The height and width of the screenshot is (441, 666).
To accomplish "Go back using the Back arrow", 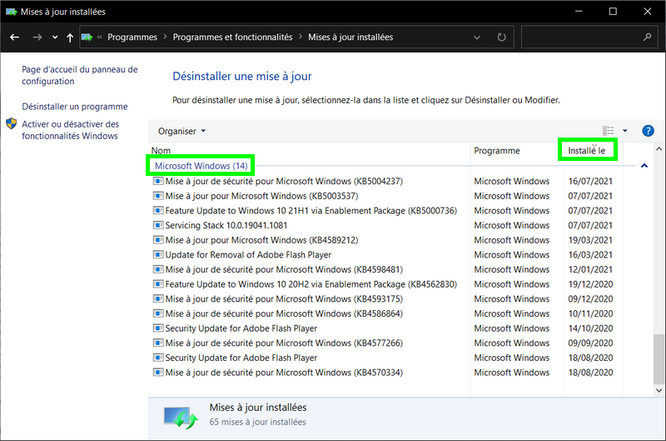I will [x=14, y=38].
